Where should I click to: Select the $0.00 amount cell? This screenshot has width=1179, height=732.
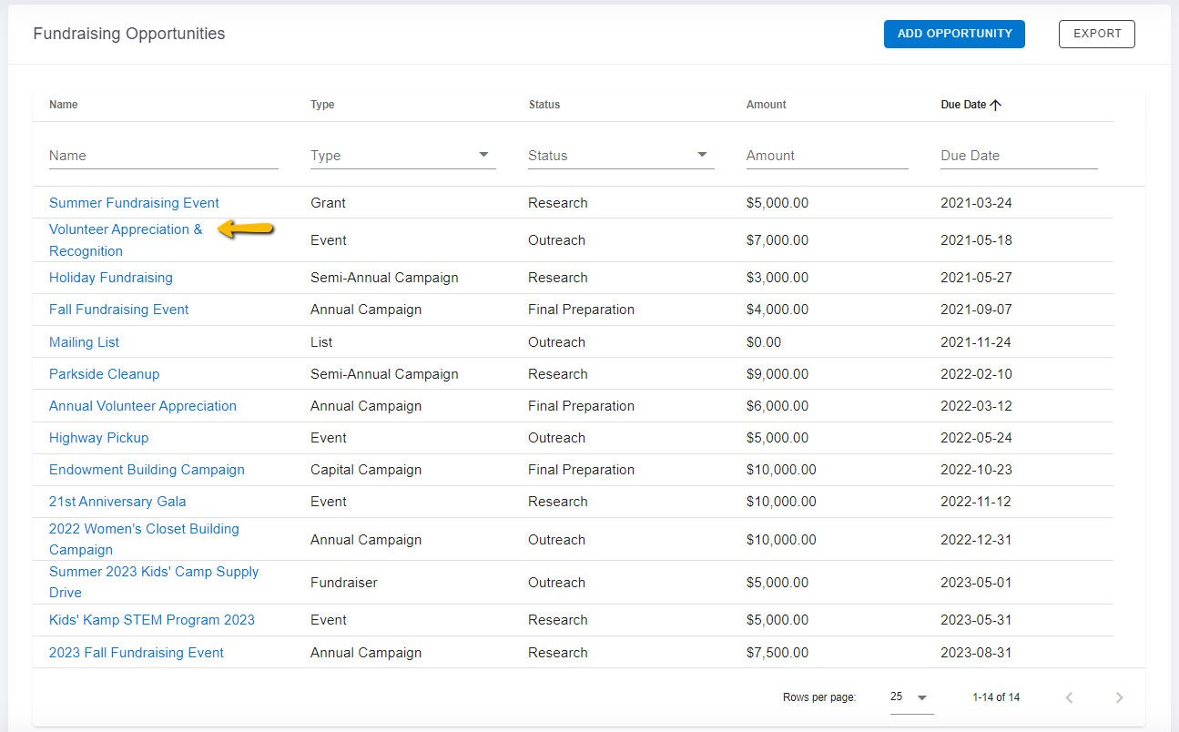pyautogui.click(x=764, y=342)
